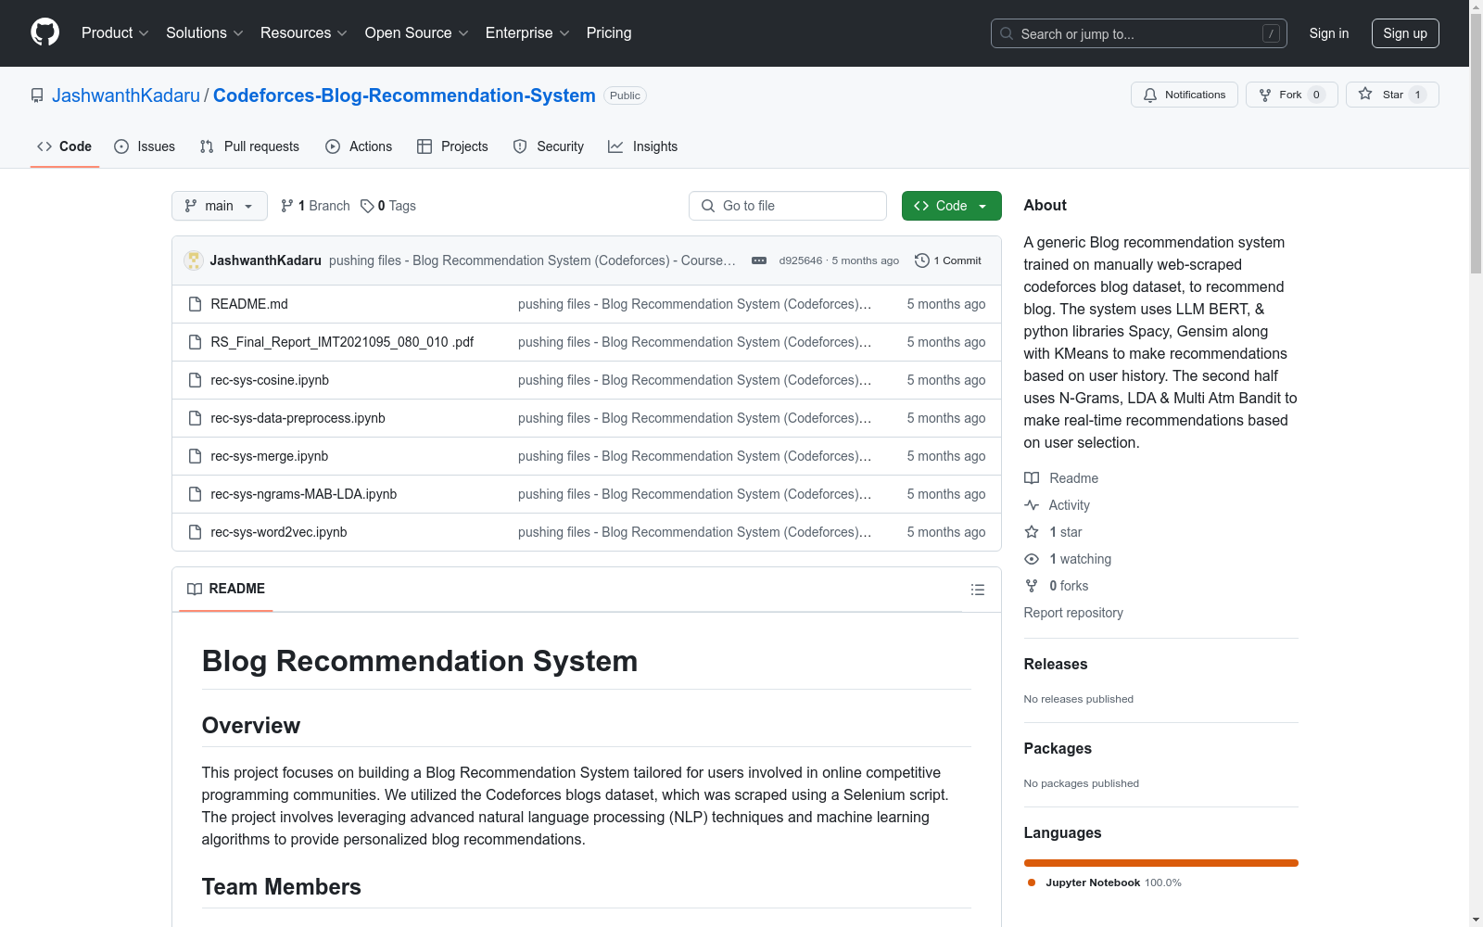This screenshot has height=927, width=1483.
Task: Open rec-sys-data-preprocess.ipynb file
Action: coord(298,418)
